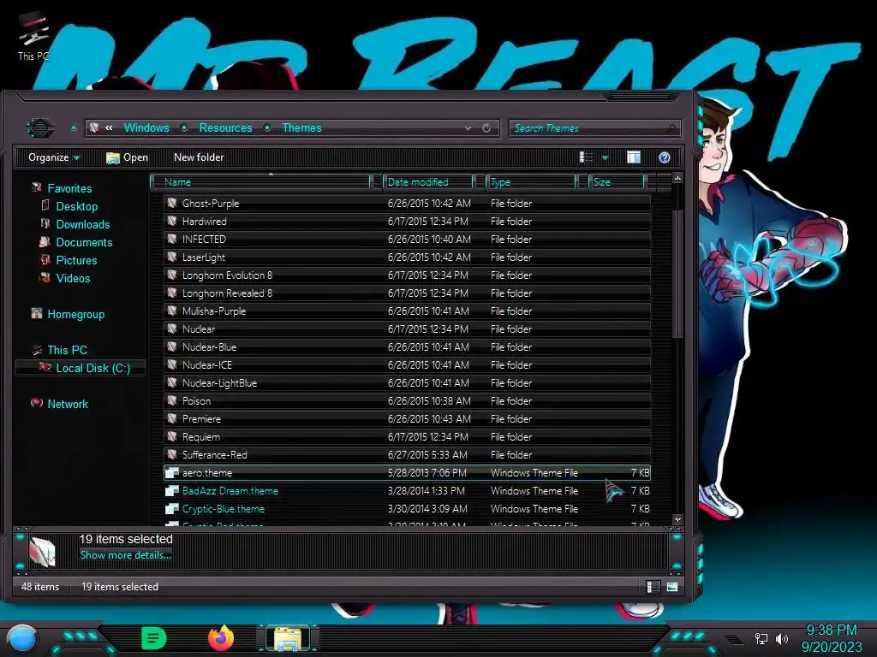Image resolution: width=877 pixels, height=657 pixels.
Task: Select the BadAzz Dream.theme file
Action: click(407, 490)
